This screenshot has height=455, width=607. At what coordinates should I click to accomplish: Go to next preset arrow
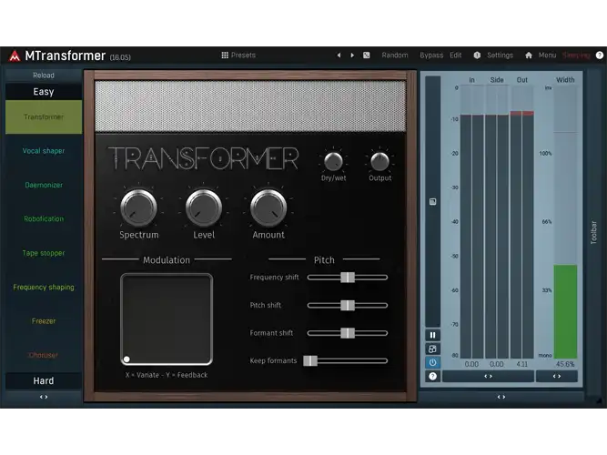352,56
